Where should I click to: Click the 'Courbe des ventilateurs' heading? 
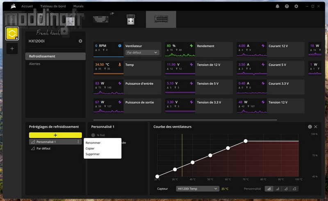click(x=172, y=127)
